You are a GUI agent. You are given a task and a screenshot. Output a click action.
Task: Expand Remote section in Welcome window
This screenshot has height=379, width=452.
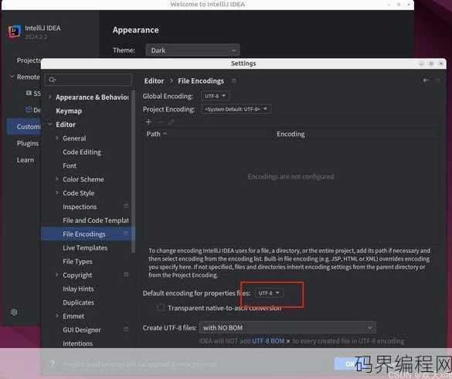pyautogui.click(x=12, y=77)
